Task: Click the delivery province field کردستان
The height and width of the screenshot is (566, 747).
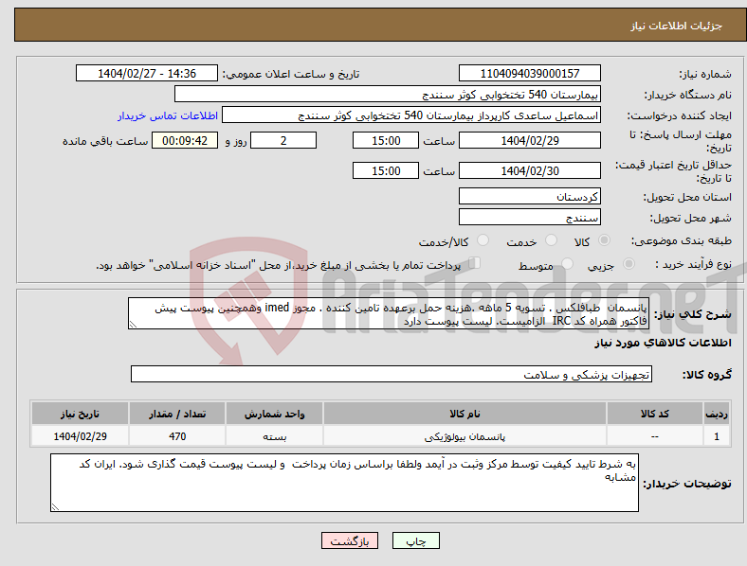Action: 529,197
